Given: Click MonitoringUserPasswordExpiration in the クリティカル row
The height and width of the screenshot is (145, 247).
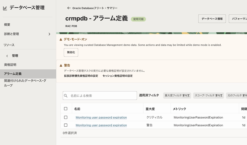Looking at the screenshot, I should [198, 117].
